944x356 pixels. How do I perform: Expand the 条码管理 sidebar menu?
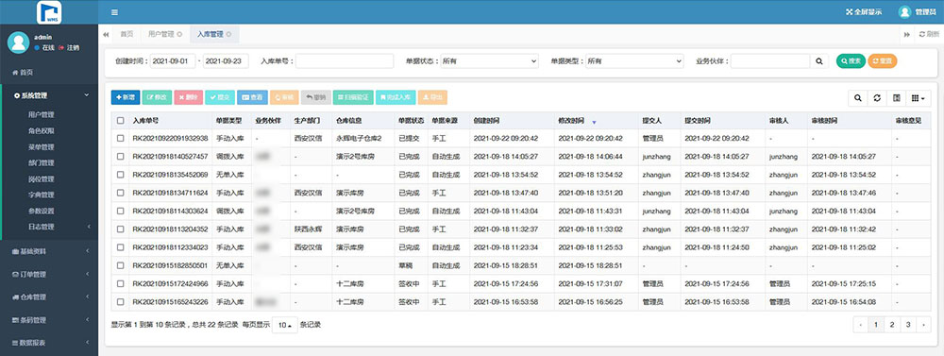[x=49, y=320]
